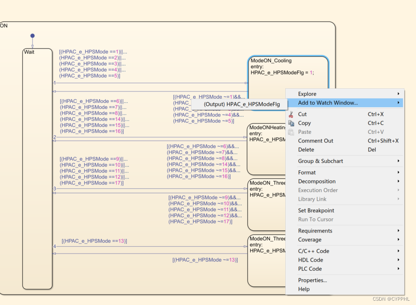Click transition order number 4
This screenshot has width=416, height=305.
click(55, 246)
